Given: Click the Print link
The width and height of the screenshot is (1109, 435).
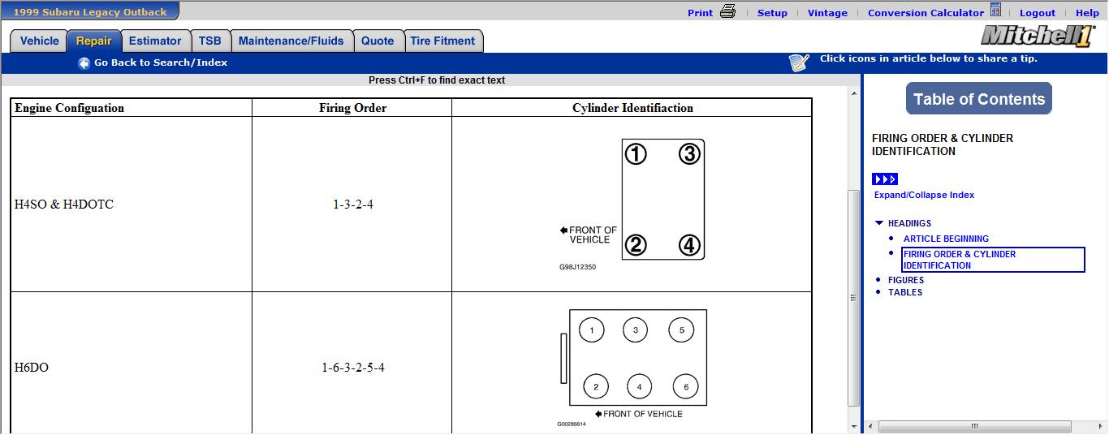Looking at the screenshot, I should [x=700, y=12].
